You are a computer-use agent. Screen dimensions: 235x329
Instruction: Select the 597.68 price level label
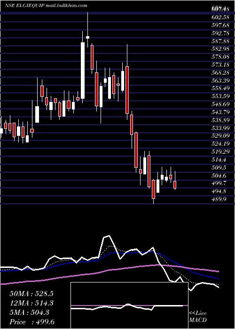tap(220, 25)
